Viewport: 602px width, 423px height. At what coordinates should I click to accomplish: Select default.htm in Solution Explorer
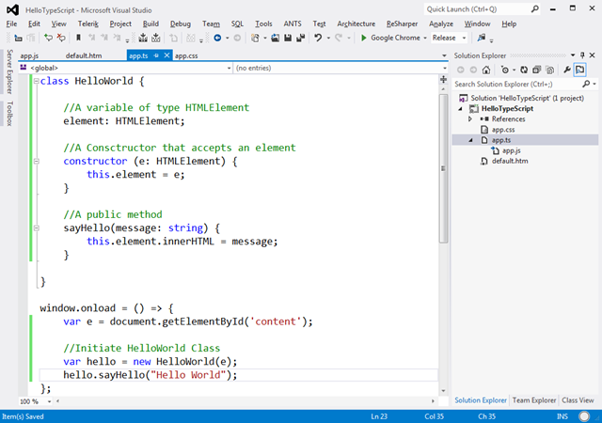click(x=510, y=161)
